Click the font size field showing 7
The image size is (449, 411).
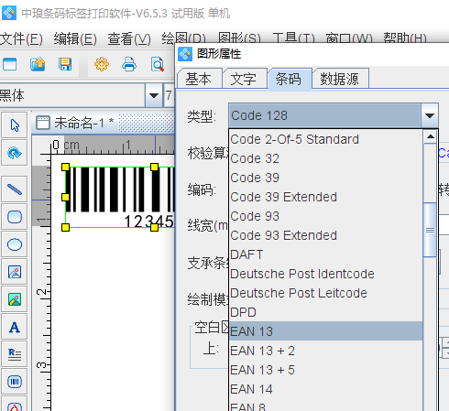coord(170,95)
